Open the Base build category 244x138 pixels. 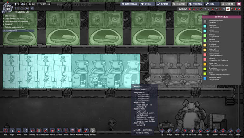click(5, 131)
